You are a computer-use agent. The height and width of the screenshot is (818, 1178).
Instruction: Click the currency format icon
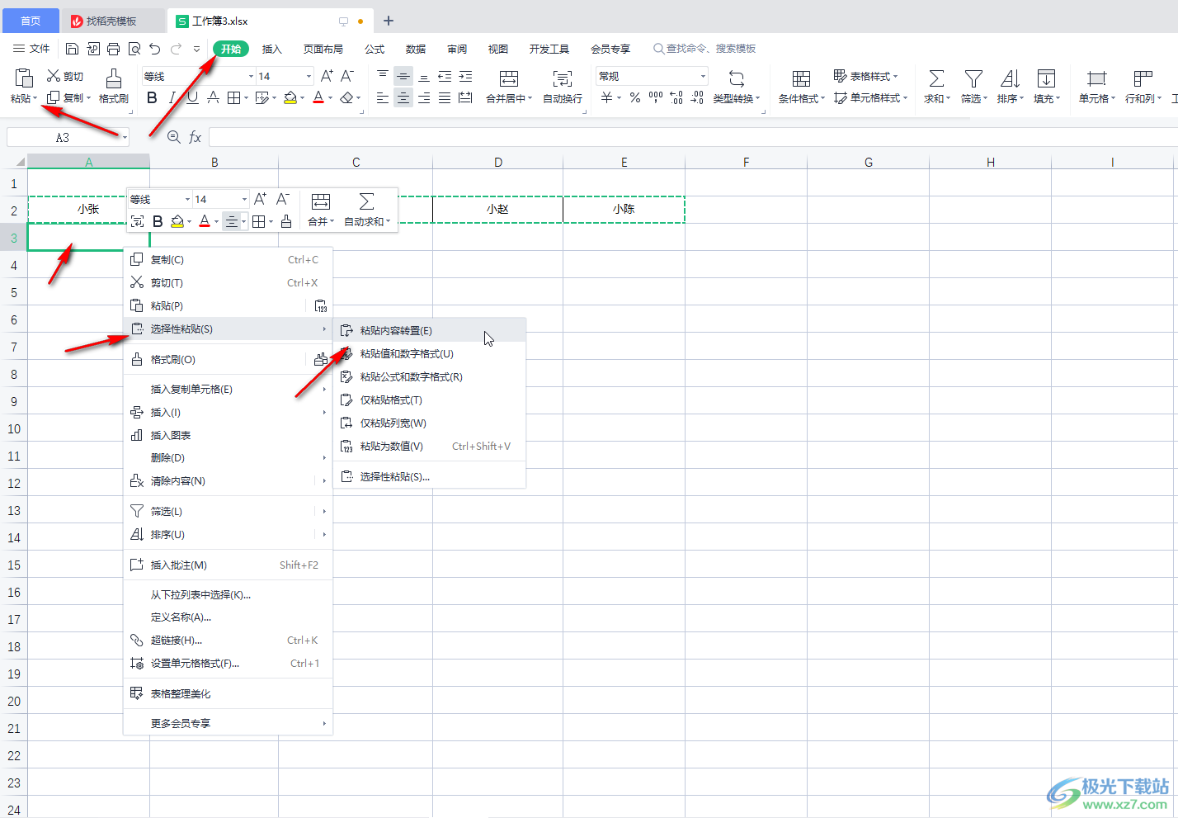pos(606,98)
